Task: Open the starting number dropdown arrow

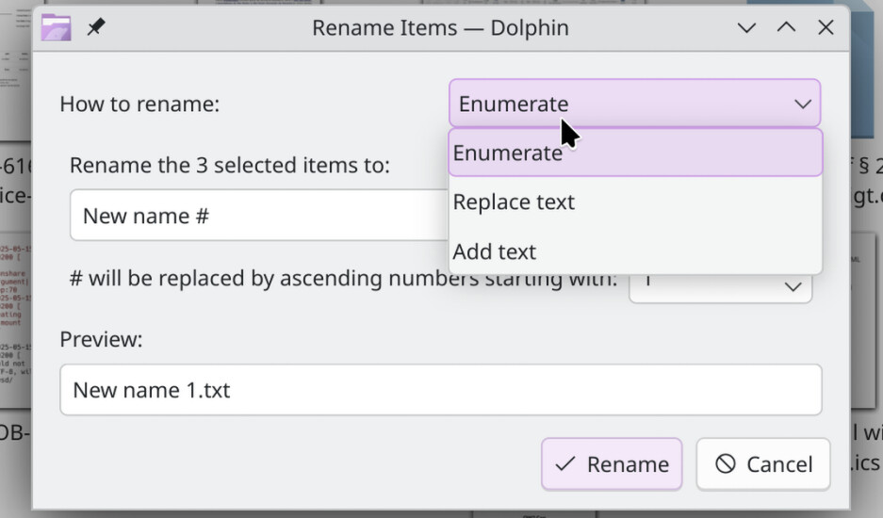Action: pos(793,287)
